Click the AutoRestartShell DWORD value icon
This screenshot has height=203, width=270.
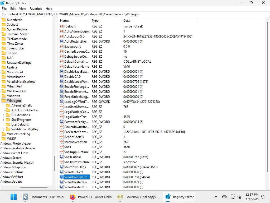coord(62,41)
